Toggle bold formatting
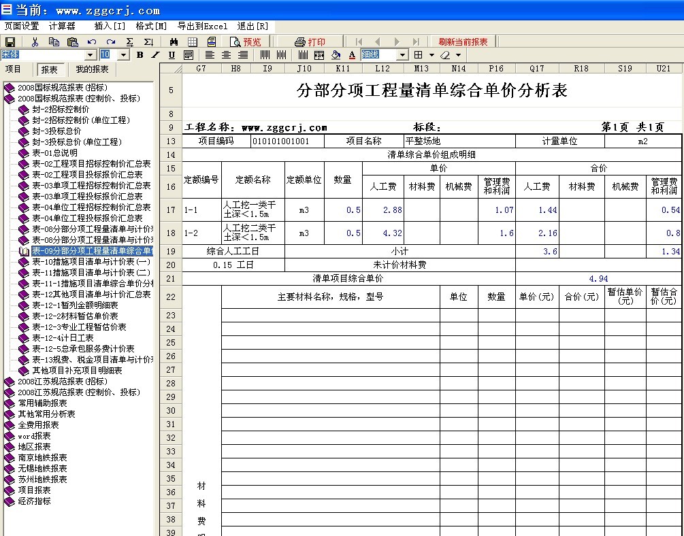Screen dimensions: 684x536 140,55
